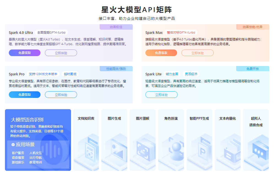Try Spark 4.0 Ultra via 立即体验

point(61,53)
